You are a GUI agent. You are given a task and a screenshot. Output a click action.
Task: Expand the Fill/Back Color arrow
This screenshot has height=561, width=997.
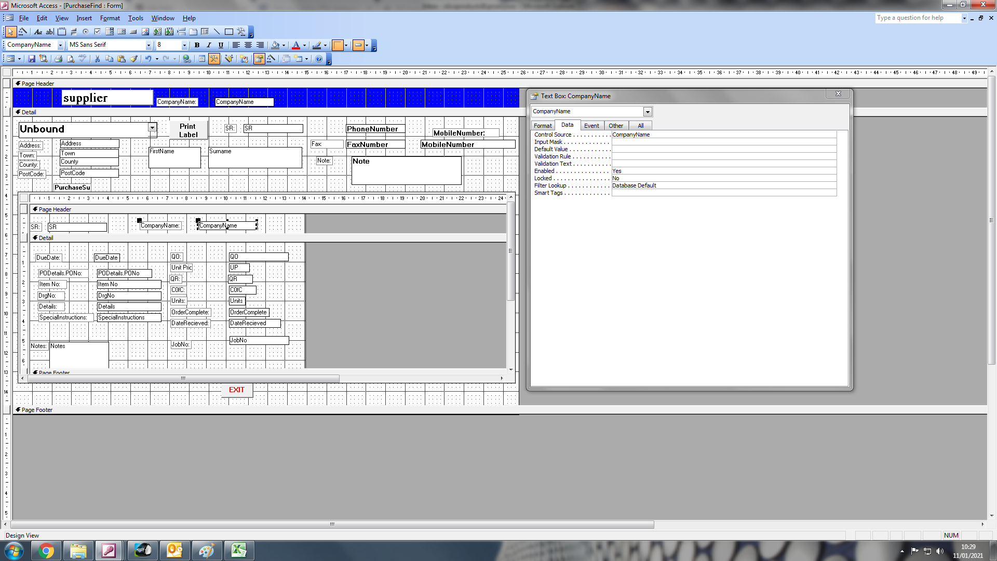tap(284, 45)
